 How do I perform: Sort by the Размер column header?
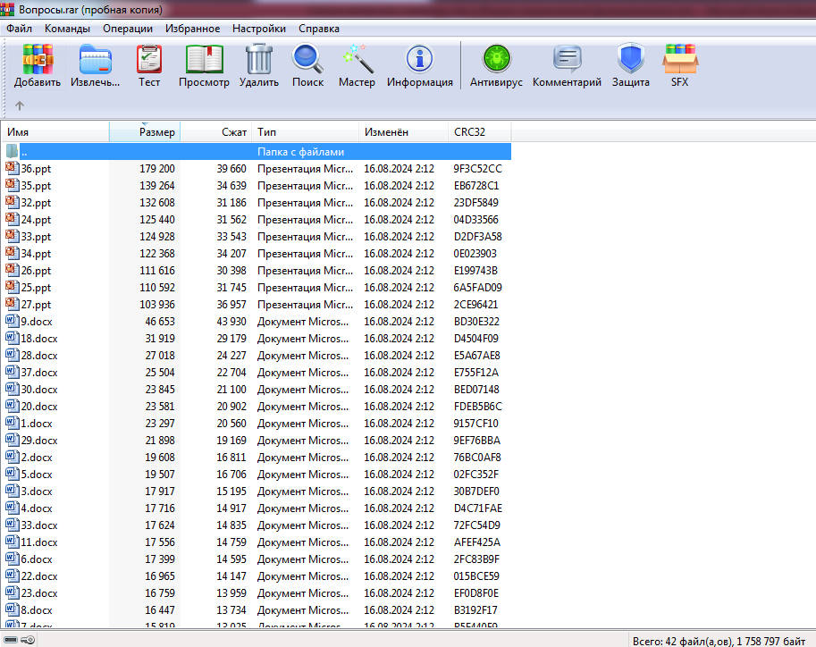(x=156, y=131)
